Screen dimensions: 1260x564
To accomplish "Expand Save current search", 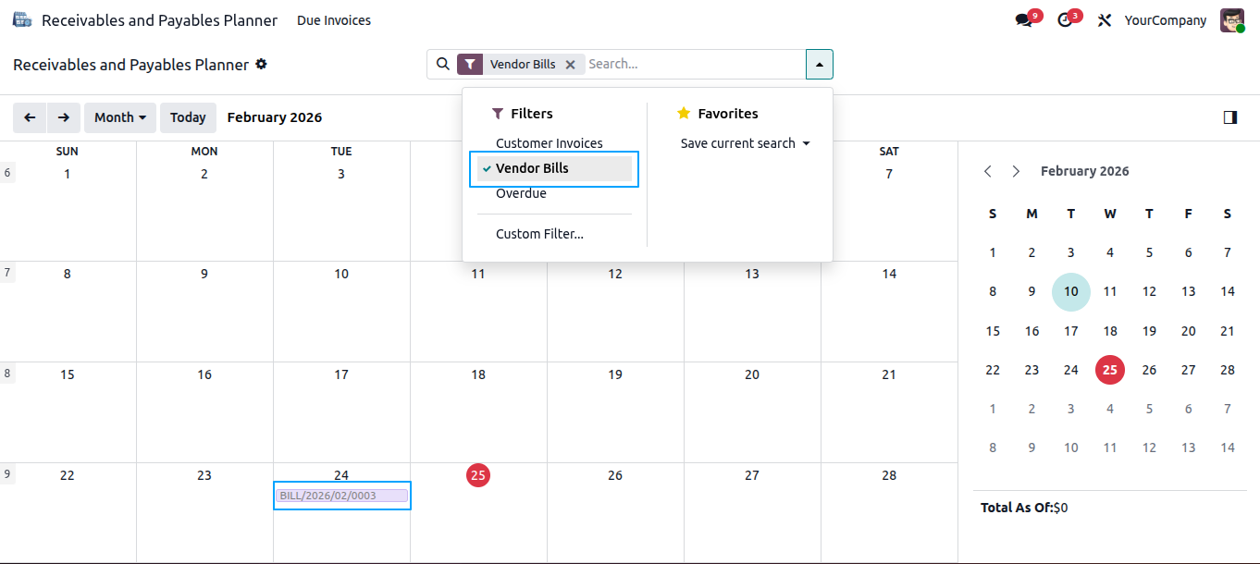I will (x=745, y=143).
